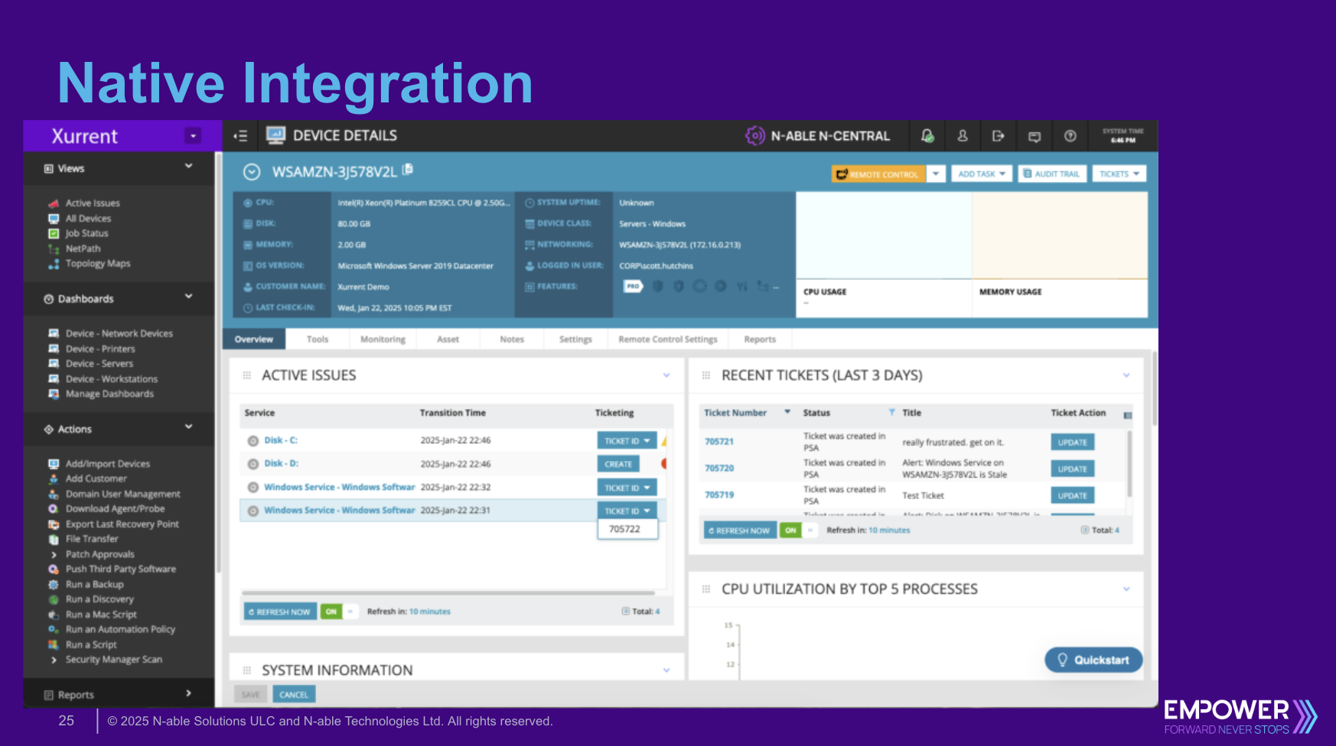The height and width of the screenshot is (746, 1336).
Task: Collapse the Dashboards section in sidebar
Action: pyautogui.click(x=188, y=297)
